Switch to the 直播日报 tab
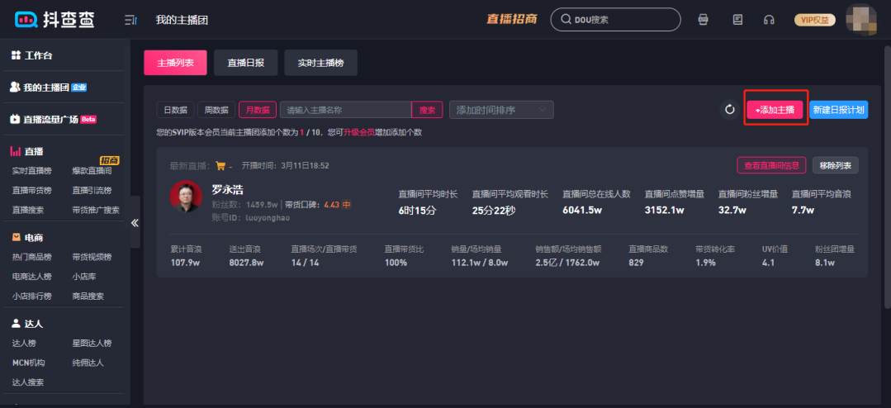The height and width of the screenshot is (408, 891). (x=245, y=63)
